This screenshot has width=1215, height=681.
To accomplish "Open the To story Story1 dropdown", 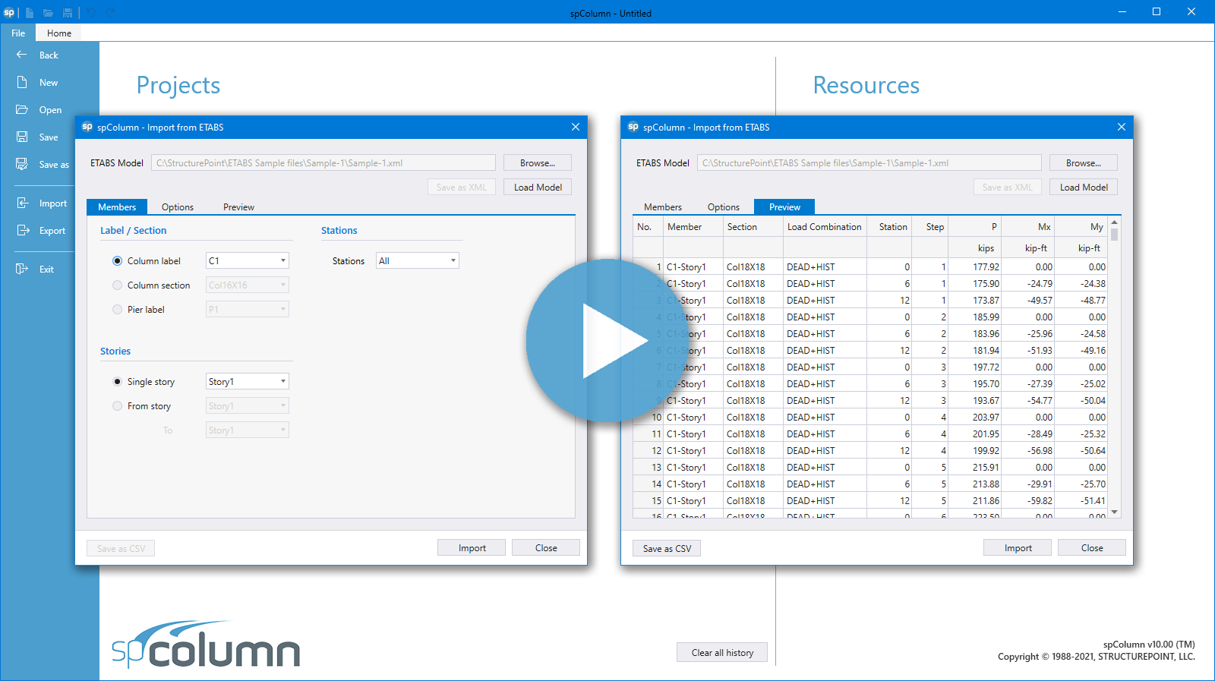I will pos(248,430).
